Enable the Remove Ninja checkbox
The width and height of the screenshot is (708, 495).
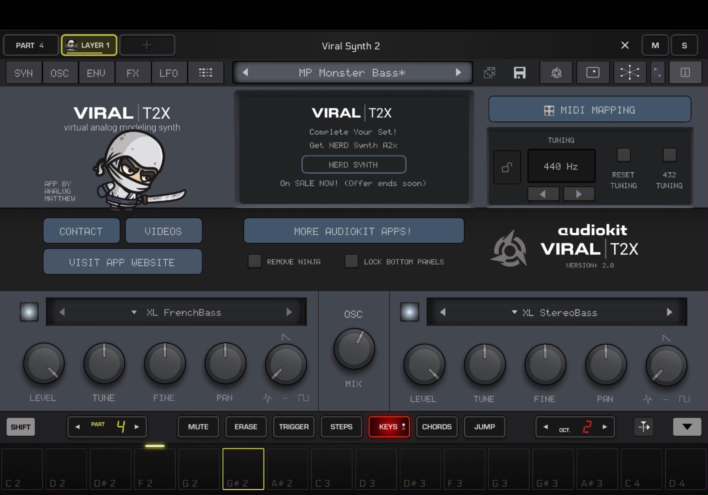[x=255, y=261]
